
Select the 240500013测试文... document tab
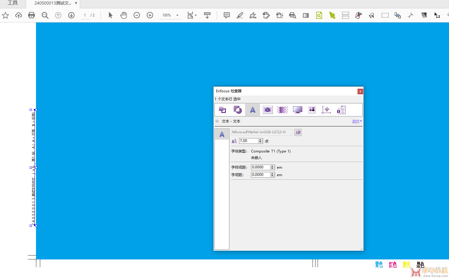(53, 3)
